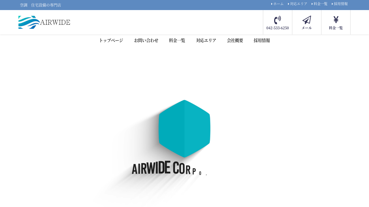The width and height of the screenshot is (369, 207).
Task: Open ホーム link in top blue bar
Action: pos(278,4)
